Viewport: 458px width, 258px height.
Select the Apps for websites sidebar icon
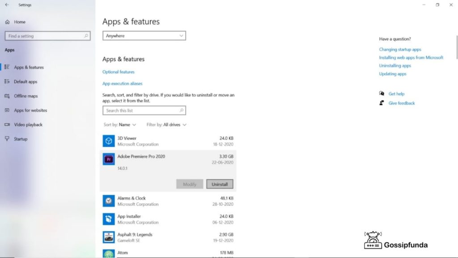point(7,110)
